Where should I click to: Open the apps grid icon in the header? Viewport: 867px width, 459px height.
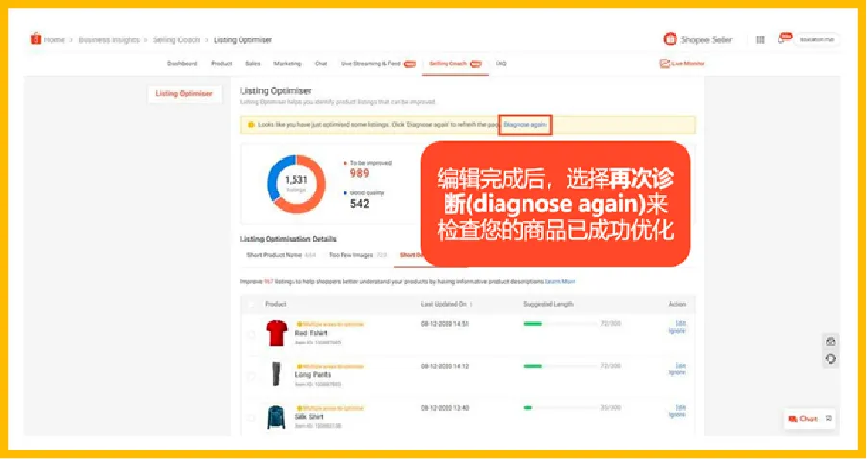pyautogui.click(x=760, y=39)
